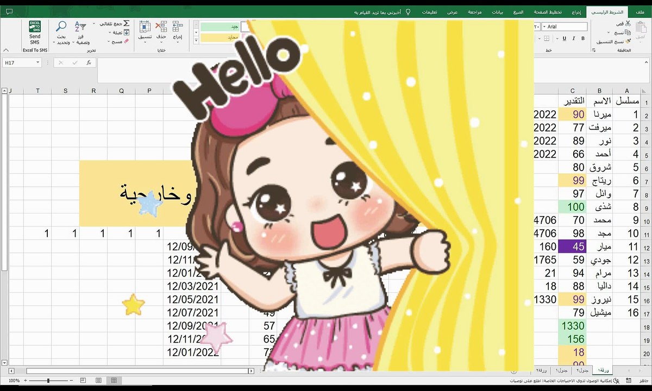The height and width of the screenshot is (391, 652).
Task: Switch to the جدول١ sheet tab
Action: click(562, 370)
